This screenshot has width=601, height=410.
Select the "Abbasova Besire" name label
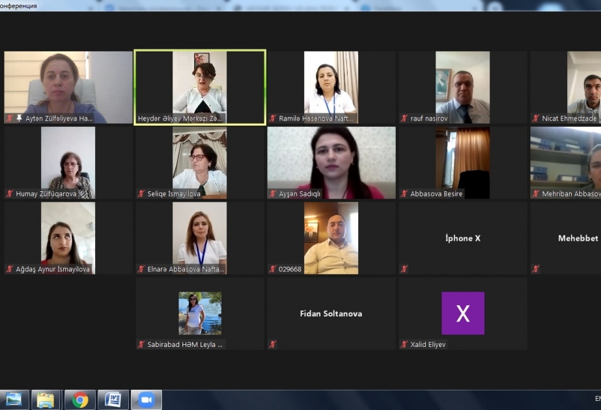[436, 194]
